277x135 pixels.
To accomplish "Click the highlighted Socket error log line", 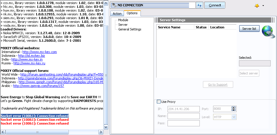I will click(x=35, y=116).
